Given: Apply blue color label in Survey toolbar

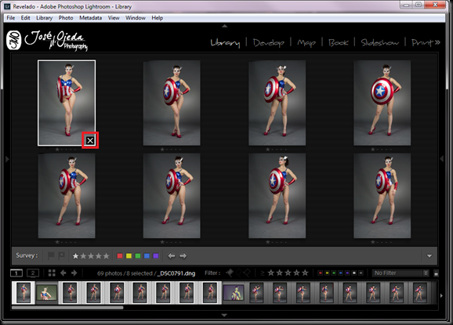Looking at the screenshot, I should click(x=147, y=256).
